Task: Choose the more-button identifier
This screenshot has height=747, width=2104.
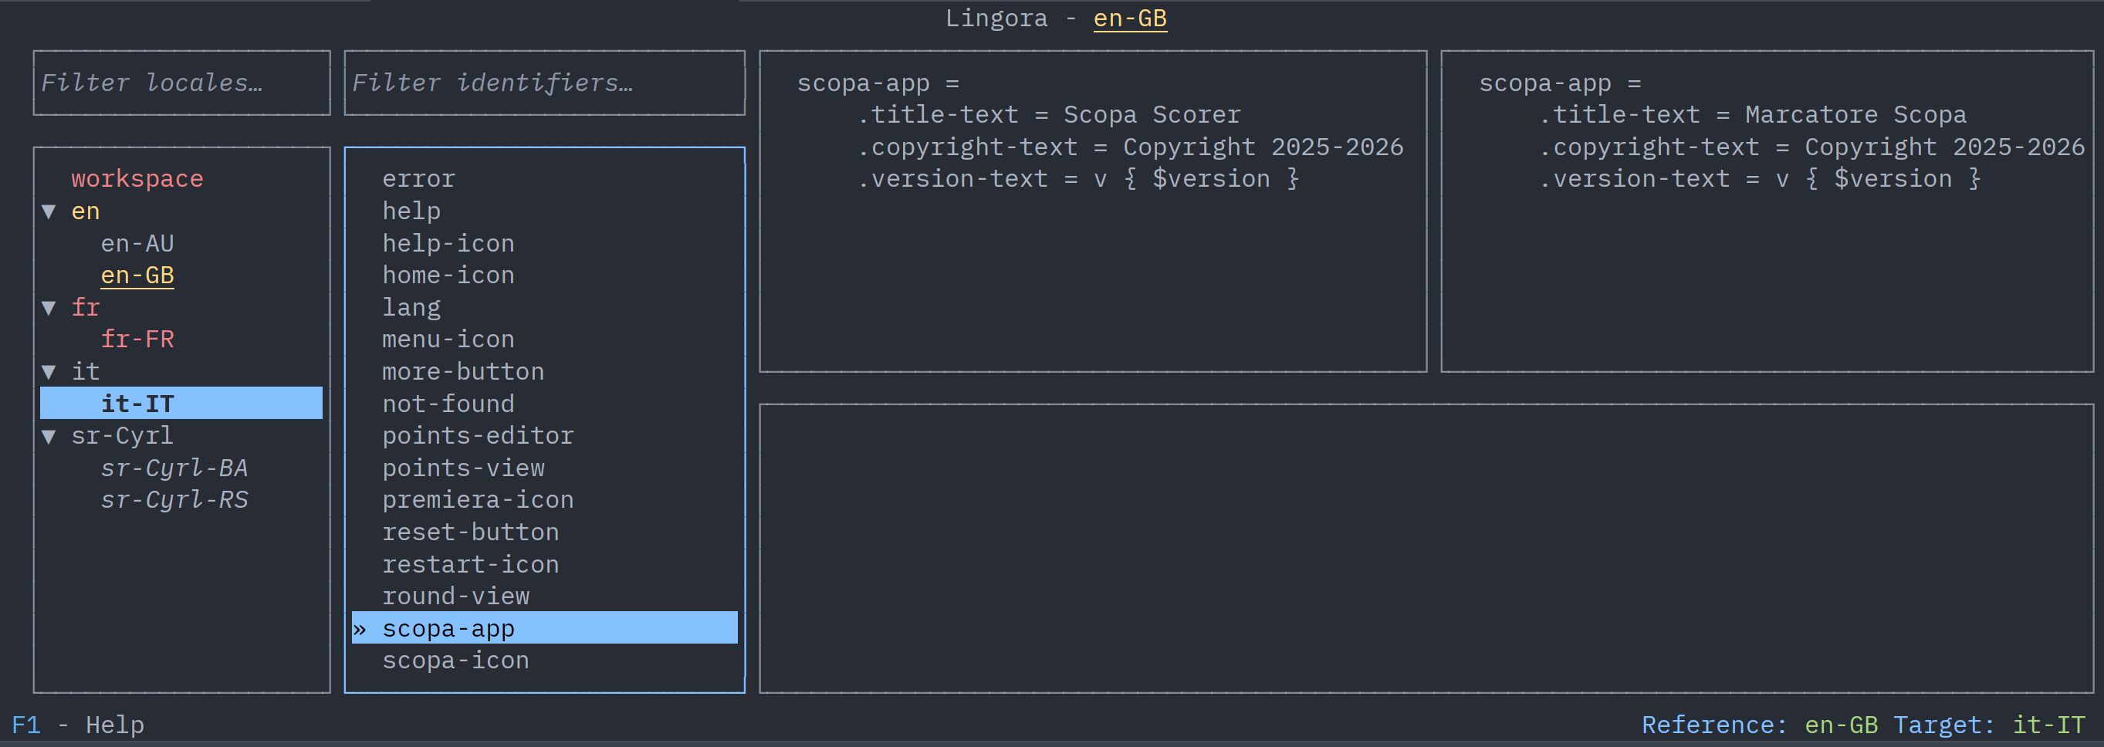Action: pos(463,372)
